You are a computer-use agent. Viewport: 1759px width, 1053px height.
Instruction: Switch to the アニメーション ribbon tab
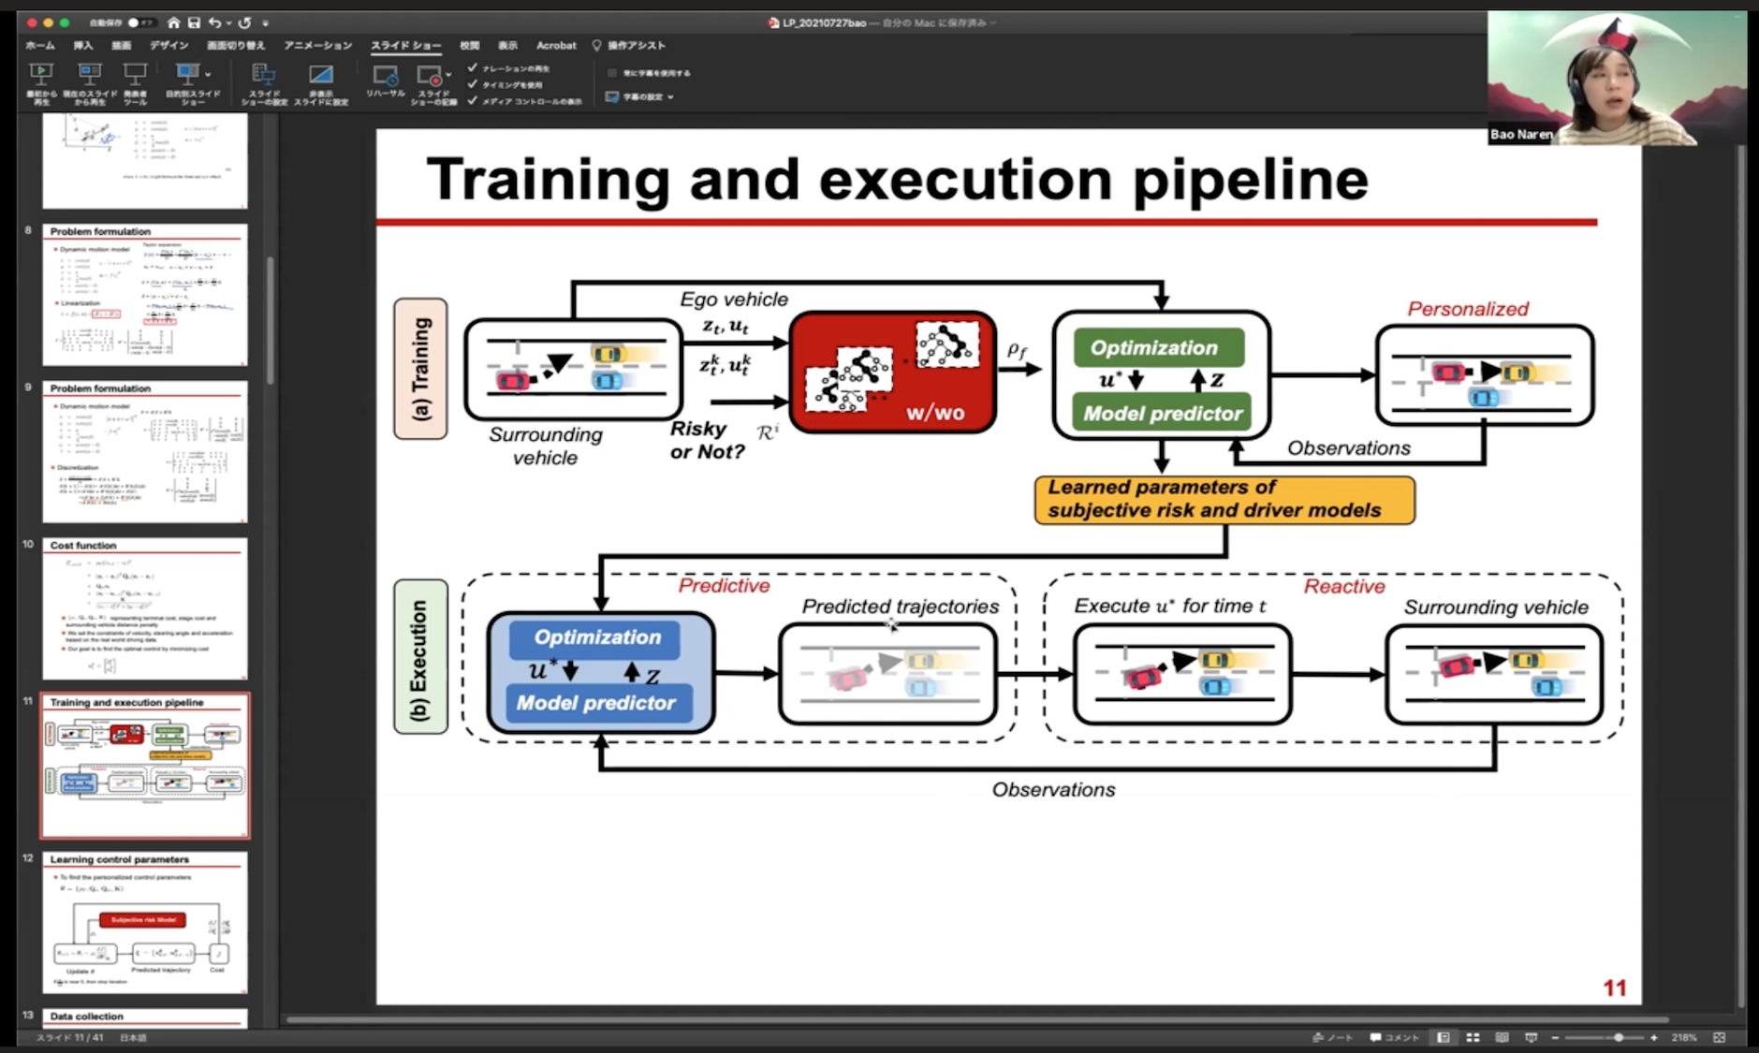[x=317, y=45]
